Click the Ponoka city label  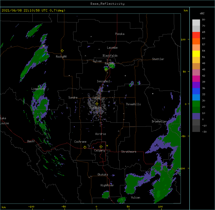coord(120,34)
